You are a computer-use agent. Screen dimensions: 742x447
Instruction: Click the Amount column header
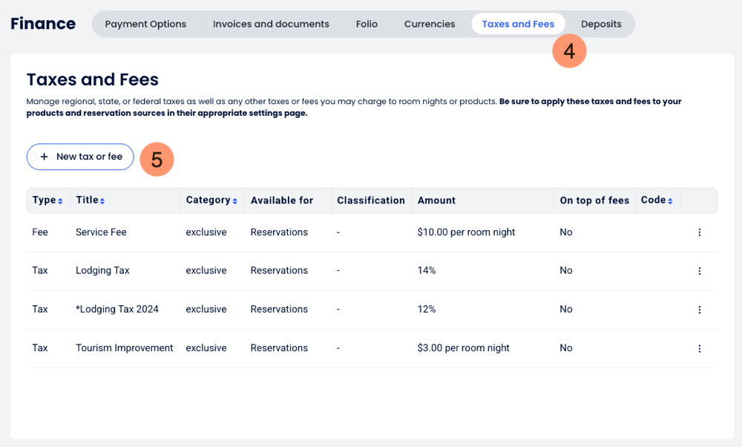pos(436,200)
